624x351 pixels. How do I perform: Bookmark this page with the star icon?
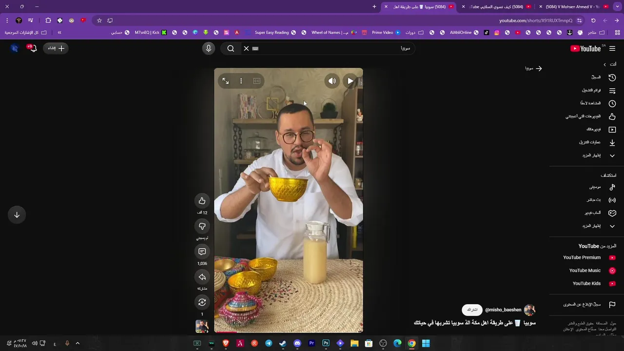[99, 20]
